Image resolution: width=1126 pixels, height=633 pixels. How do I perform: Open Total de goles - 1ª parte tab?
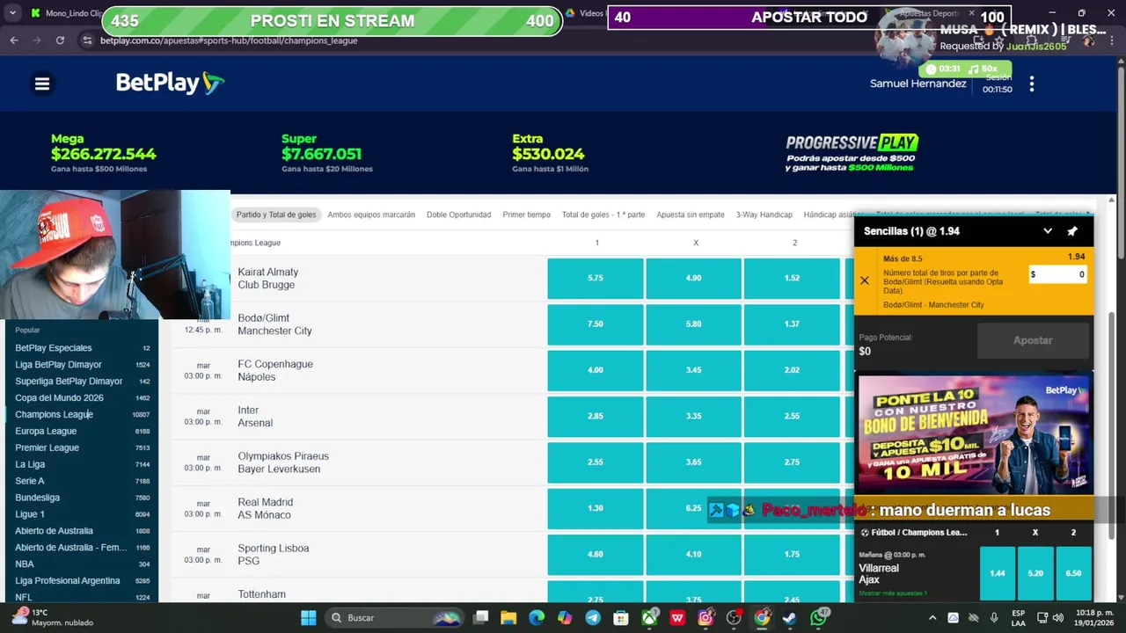pyautogui.click(x=603, y=215)
